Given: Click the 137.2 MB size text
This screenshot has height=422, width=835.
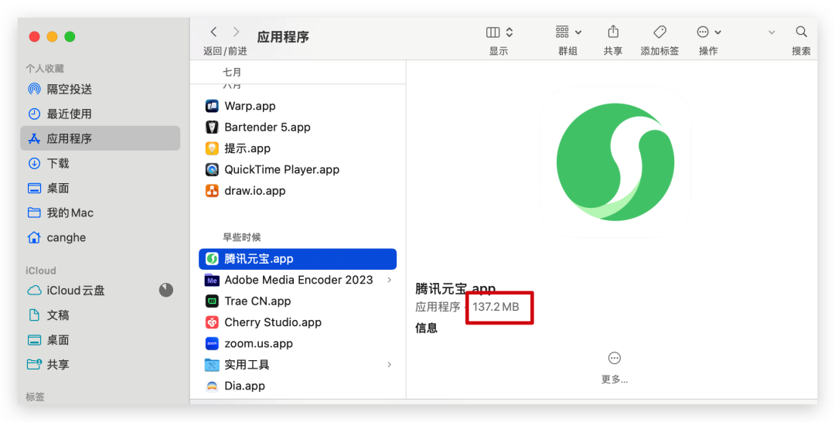Looking at the screenshot, I should (x=496, y=307).
